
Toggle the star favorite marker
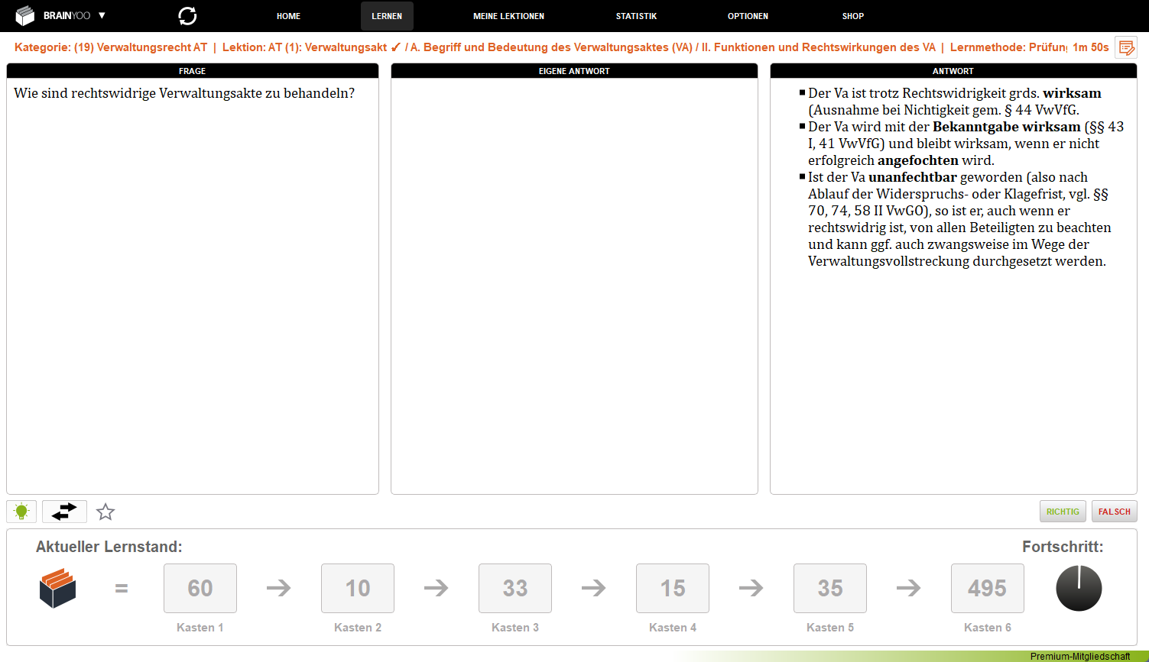click(105, 512)
